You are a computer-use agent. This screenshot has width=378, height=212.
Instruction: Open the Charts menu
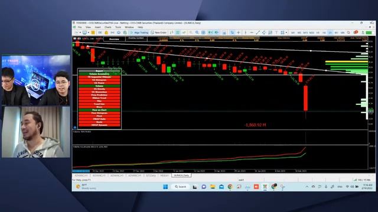pos(107,27)
